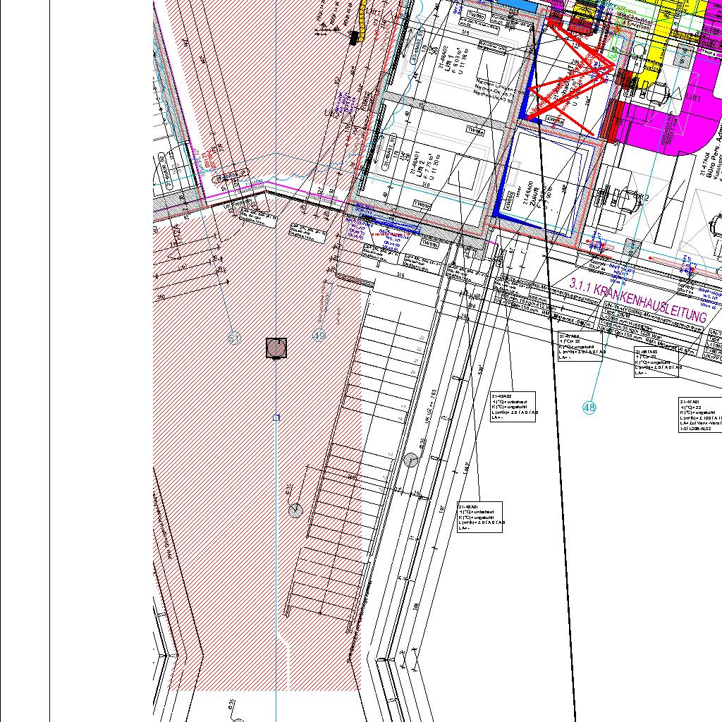Click grid axis bubble 51
This screenshot has height=722, width=722.
click(235, 338)
